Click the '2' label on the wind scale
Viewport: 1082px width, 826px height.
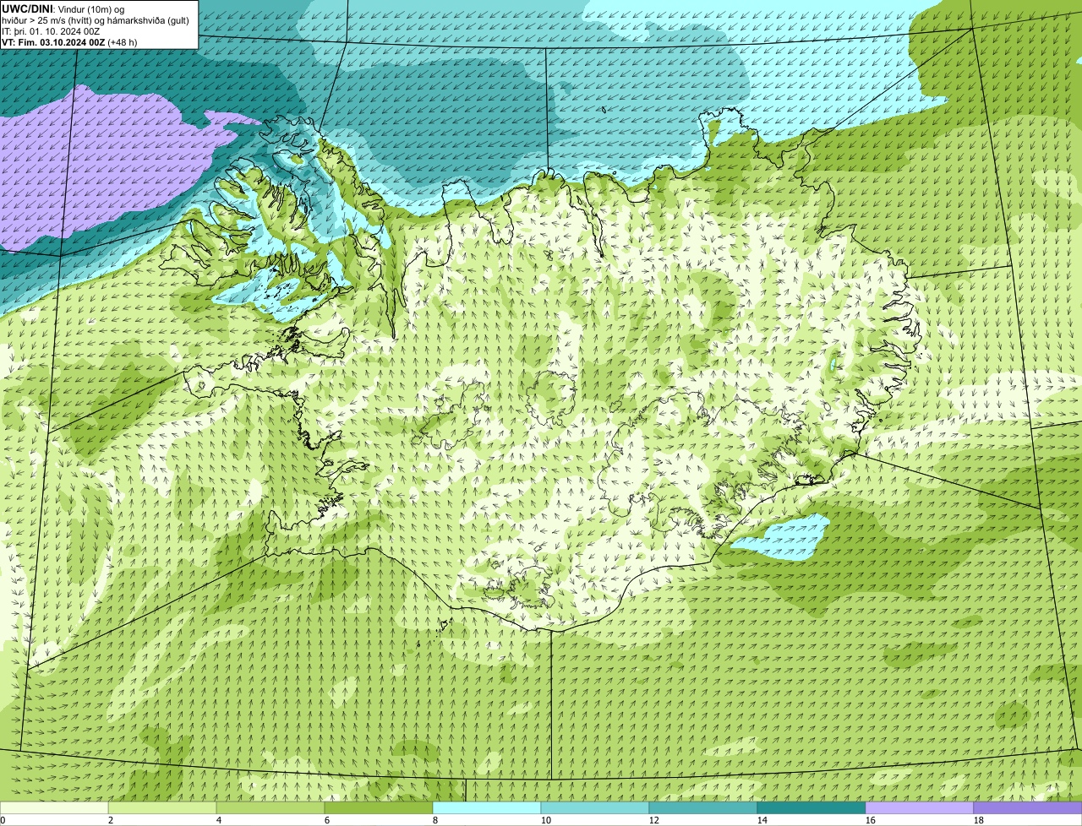pyautogui.click(x=111, y=820)
